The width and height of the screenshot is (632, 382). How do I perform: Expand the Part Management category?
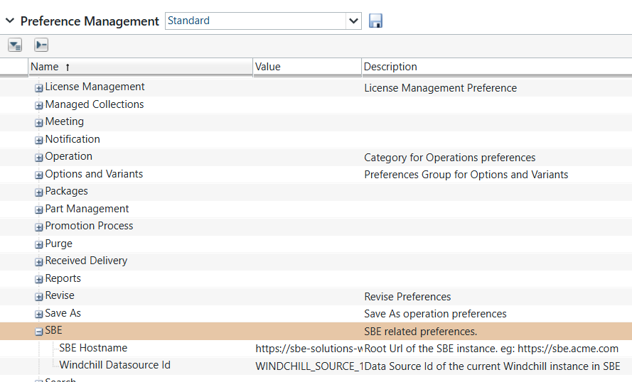39,209
